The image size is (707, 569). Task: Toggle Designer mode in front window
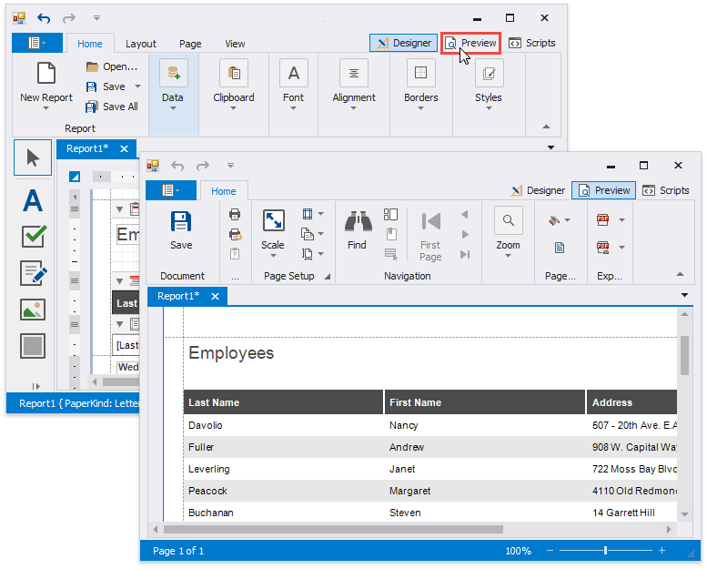click(538, 190)
